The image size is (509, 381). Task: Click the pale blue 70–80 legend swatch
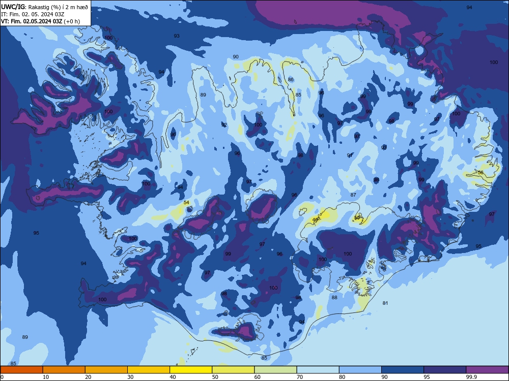pos(318,370)
